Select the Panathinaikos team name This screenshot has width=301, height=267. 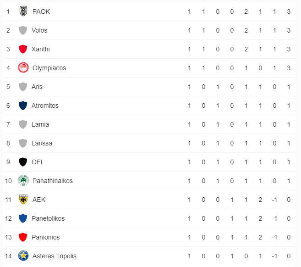click(52, 181)
